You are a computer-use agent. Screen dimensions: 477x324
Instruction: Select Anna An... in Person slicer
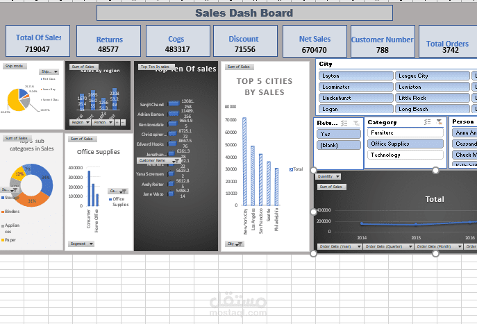(x=465, y=133)
